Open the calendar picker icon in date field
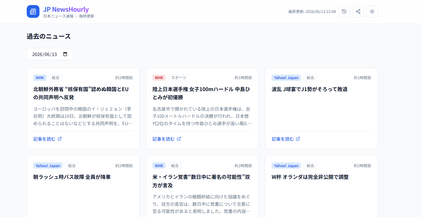Image resolution: width=422 pixels, height=217 pixels. tap(65, 54)
